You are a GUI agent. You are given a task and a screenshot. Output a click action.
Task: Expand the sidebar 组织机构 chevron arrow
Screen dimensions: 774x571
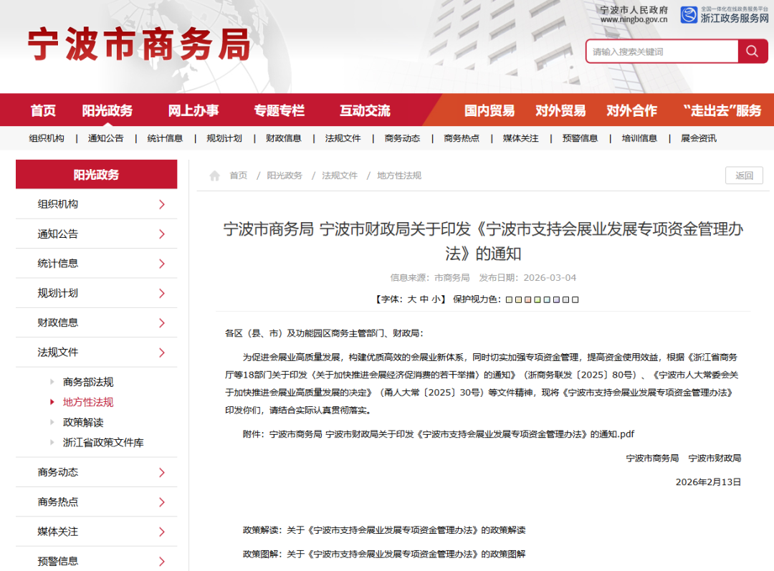pos(162,204)
